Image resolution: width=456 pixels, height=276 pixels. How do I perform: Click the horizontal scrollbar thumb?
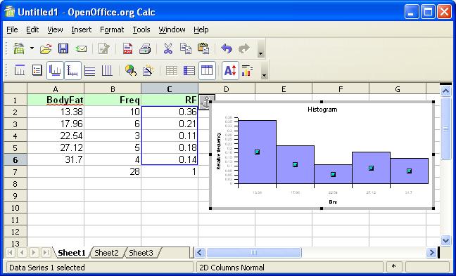tap(254, 253)
